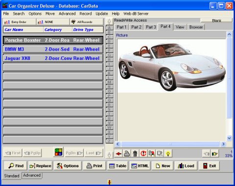Click the small red marker at the window bottom
The width and height of the screenshot is (235, 186).
click(x=110, y=182)
